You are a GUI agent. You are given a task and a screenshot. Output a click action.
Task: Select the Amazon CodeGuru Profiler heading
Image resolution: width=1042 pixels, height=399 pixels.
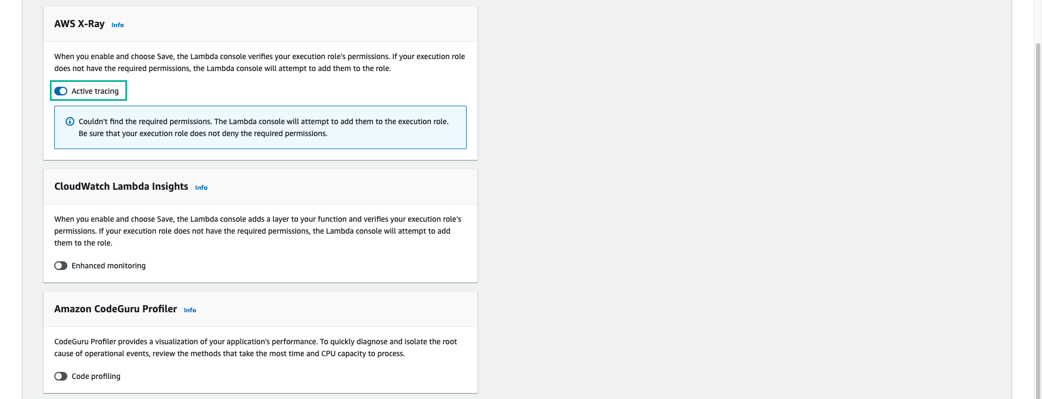pyautogui.click(x=116, y=309)
